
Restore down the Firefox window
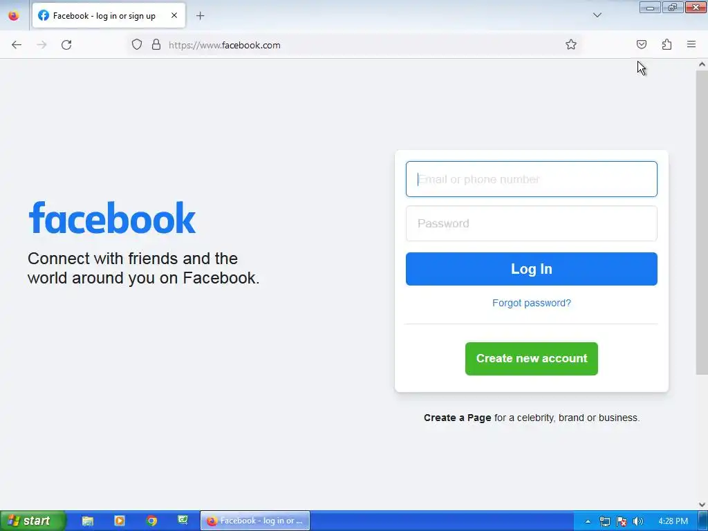coord(673,8)
